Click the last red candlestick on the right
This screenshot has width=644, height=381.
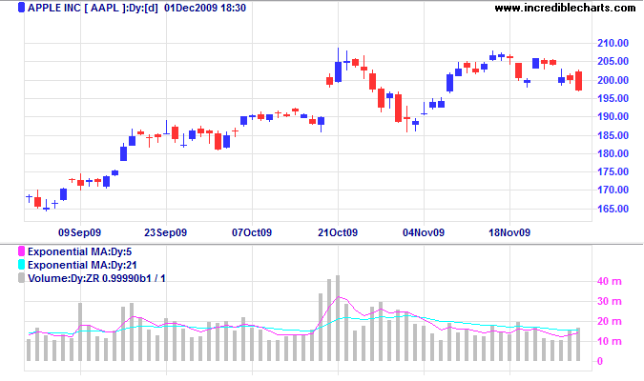click(x=579, y=80)
